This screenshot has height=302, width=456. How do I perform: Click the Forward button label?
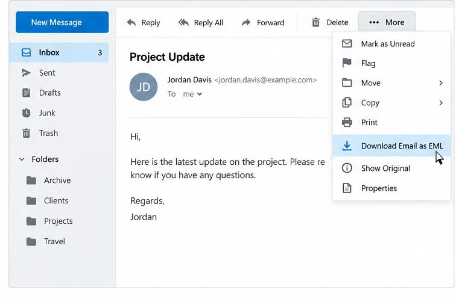270,23
